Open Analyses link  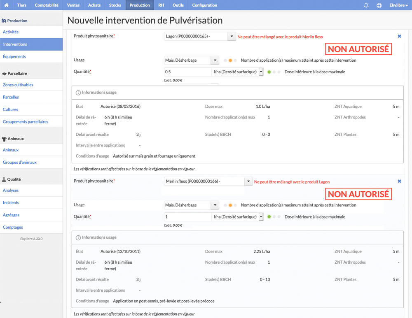[11, 190]
